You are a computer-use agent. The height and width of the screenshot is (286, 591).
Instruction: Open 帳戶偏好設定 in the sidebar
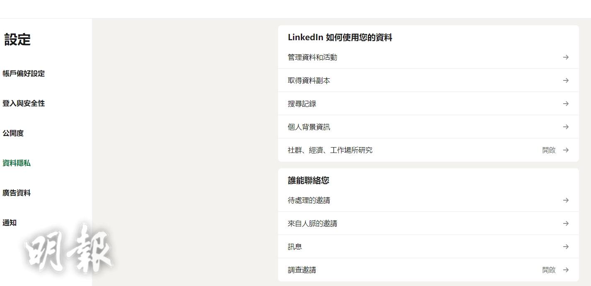[24, 73]
